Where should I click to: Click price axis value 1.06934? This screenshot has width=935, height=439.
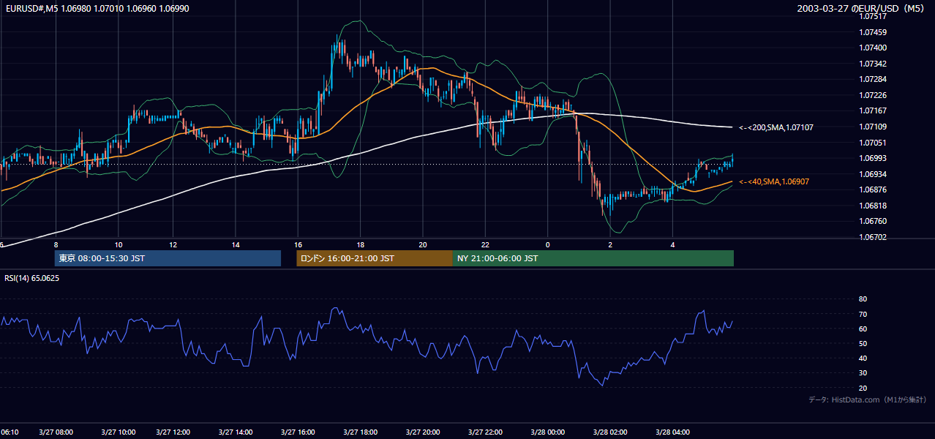873,174
